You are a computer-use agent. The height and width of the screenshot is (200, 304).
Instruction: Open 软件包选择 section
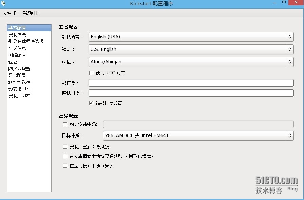point(29,82)
